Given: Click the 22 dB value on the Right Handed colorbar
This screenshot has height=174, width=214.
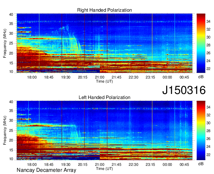Looking at the screenshot, I should (x=208, y=69).
